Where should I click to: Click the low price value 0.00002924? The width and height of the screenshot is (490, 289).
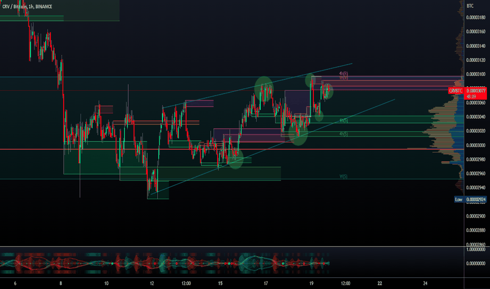[476, 199]
